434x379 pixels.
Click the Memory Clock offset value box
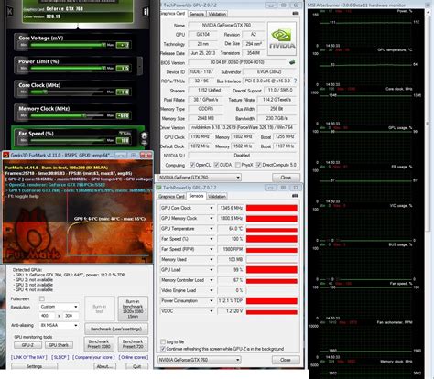[123, 115]
